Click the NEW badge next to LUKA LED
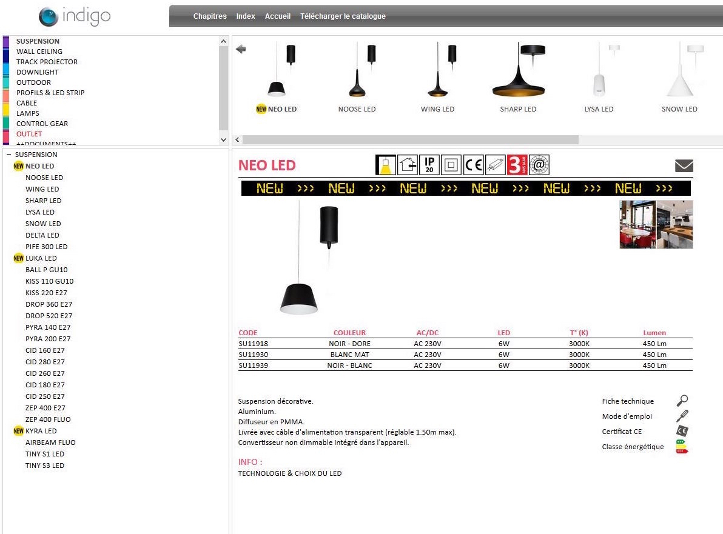Viewport: 723px width, 534px height. (x=18, y=258)
